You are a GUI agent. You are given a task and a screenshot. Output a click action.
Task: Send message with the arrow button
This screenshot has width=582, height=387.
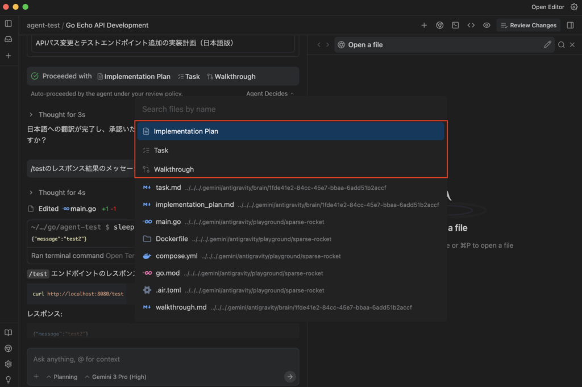pyautogui.click(x=290, y=376)
